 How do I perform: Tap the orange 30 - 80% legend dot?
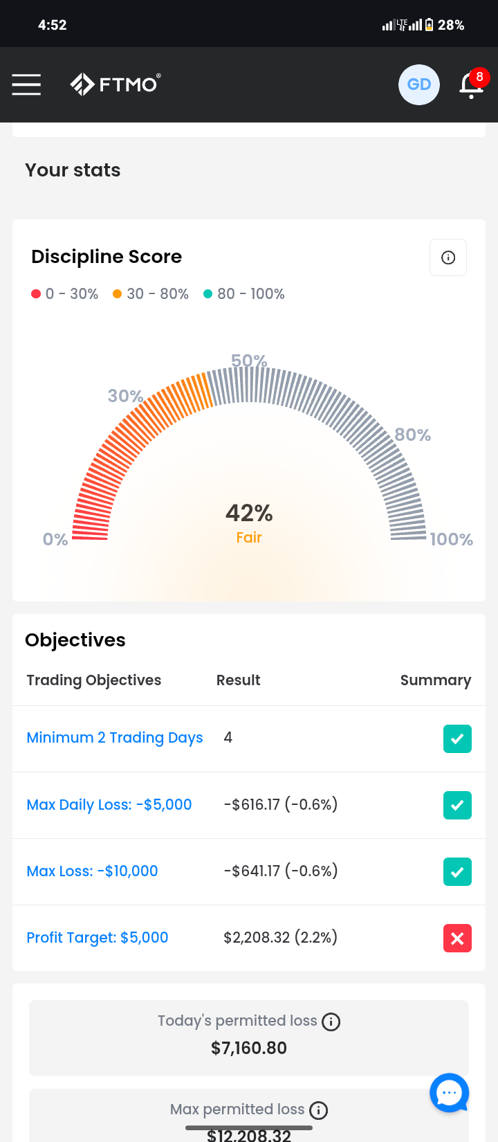(x=118, y=294)
